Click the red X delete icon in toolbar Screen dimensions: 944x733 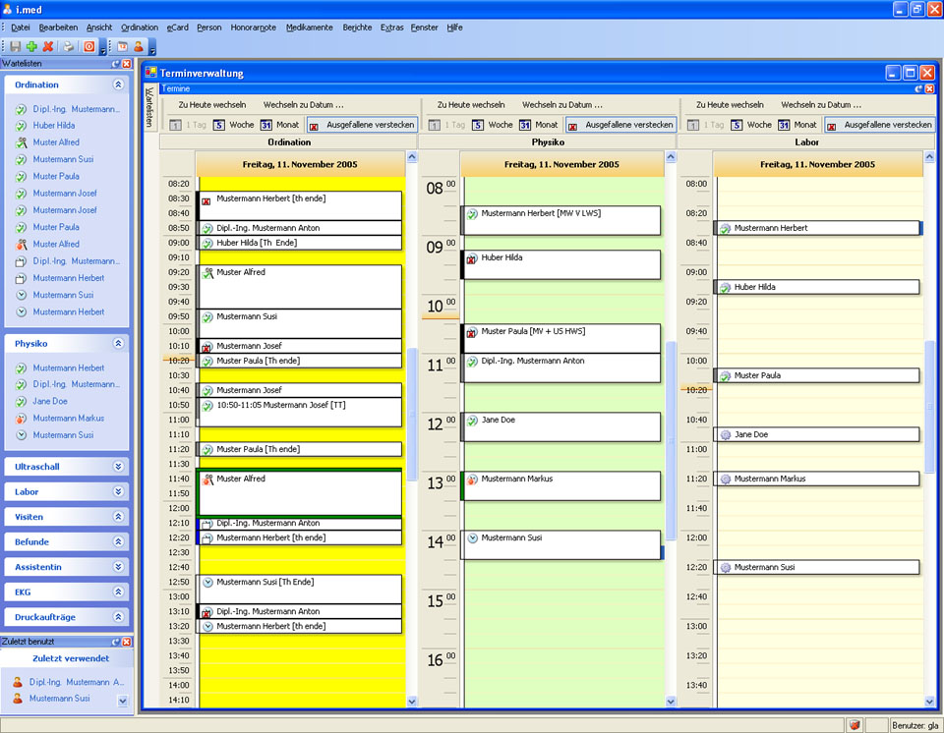click(x=47, y=46)
